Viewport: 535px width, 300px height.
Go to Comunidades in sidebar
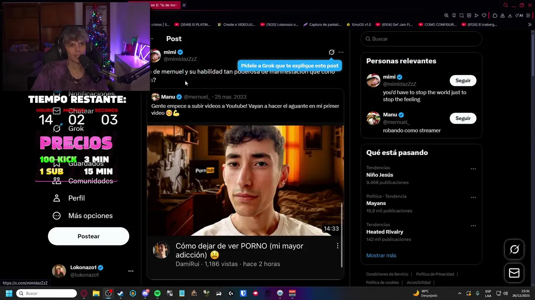pos(83,181)
